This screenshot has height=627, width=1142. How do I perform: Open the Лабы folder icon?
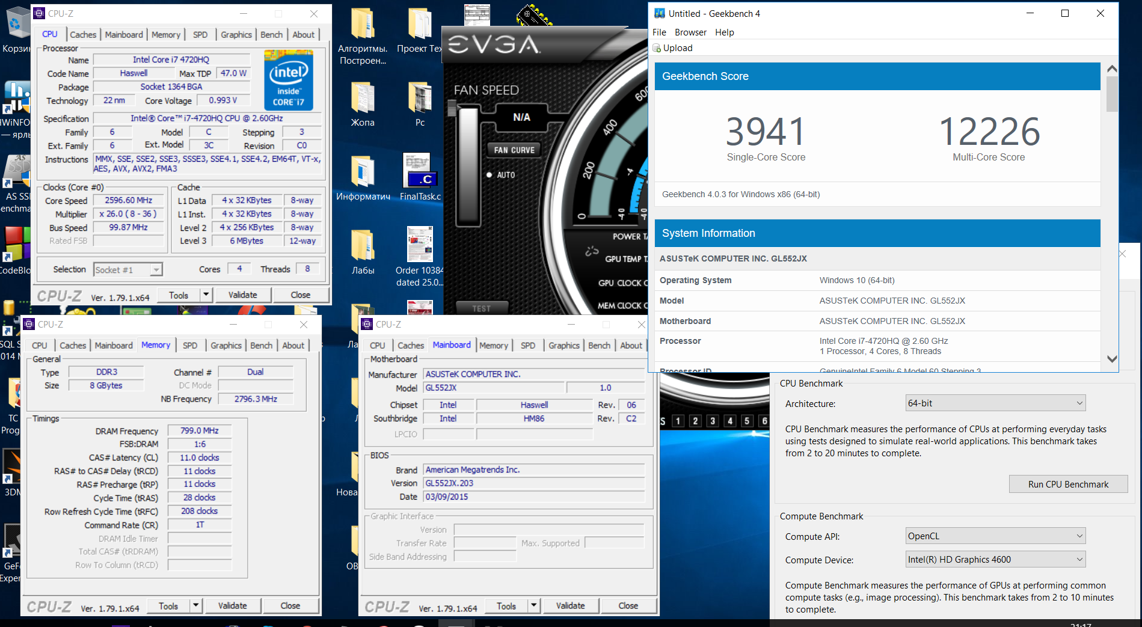click(x=363, y=245)
